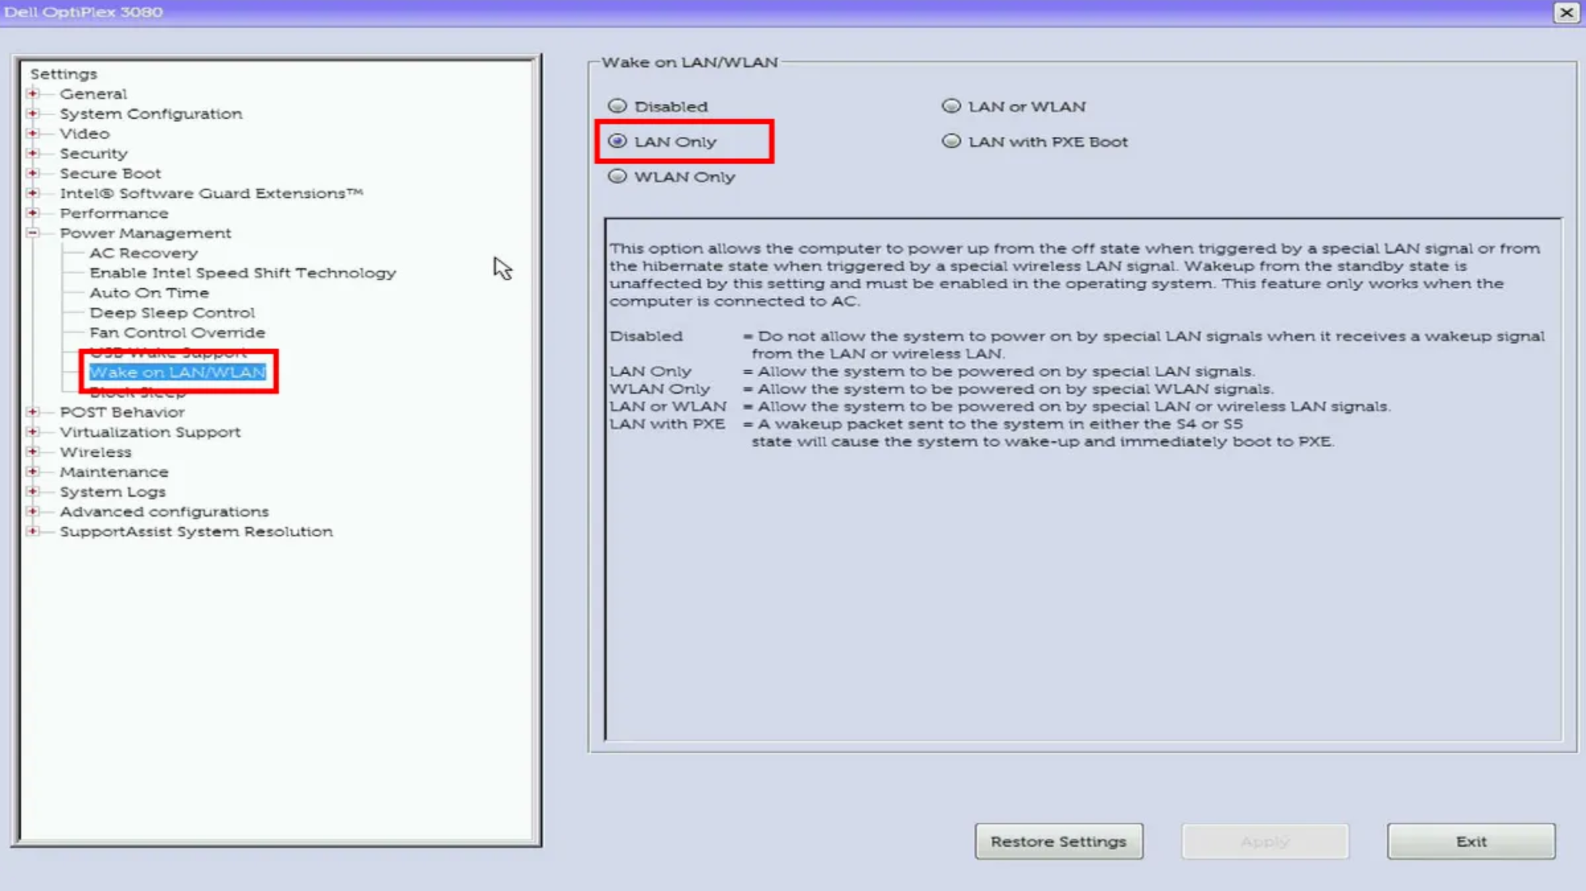Select the LAN or WLAN option

951,106
